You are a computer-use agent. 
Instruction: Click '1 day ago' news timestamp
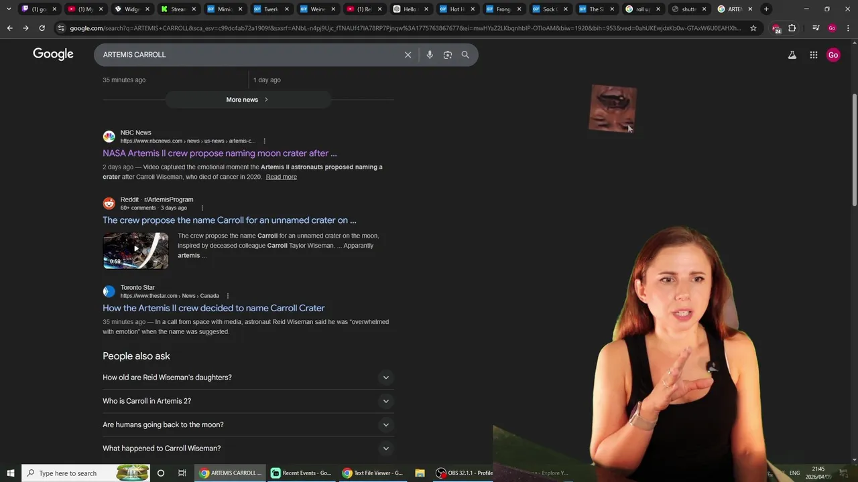pos(267,80)
